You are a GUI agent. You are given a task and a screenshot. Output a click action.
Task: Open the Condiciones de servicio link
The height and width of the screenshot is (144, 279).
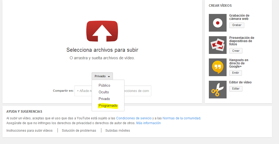134,118
